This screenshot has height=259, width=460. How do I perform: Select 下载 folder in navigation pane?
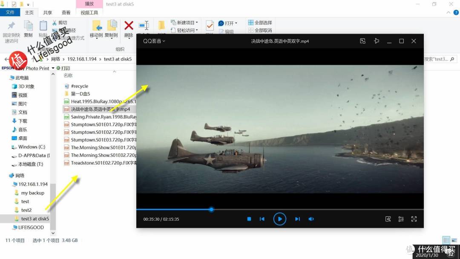[19, 121]
